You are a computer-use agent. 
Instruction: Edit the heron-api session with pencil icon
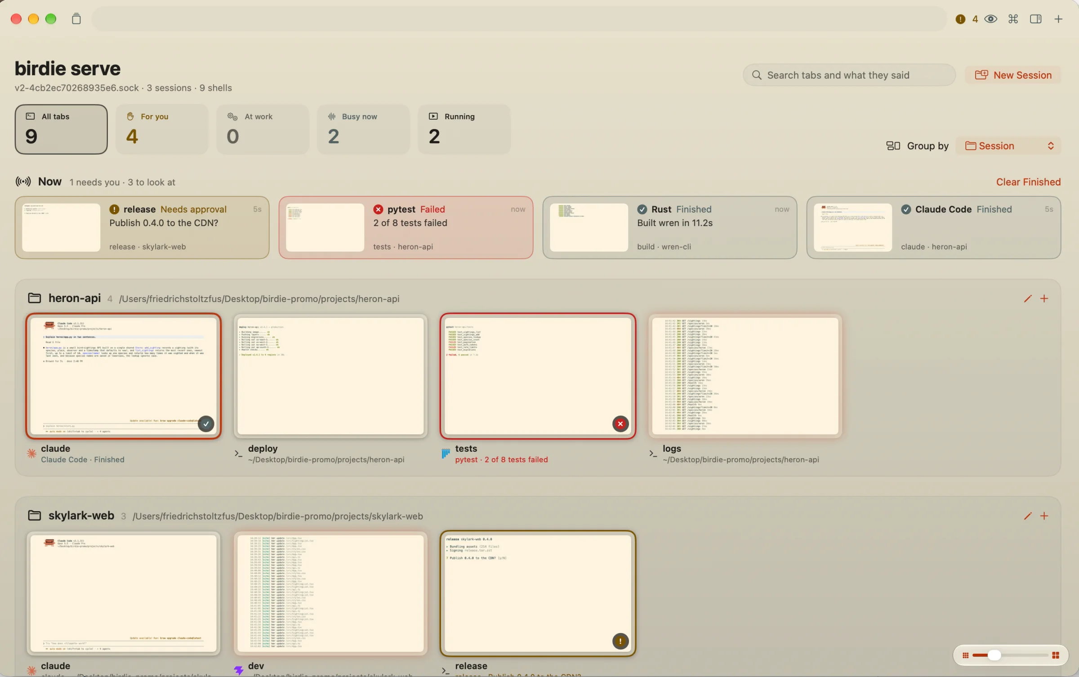pos(1027,298)
